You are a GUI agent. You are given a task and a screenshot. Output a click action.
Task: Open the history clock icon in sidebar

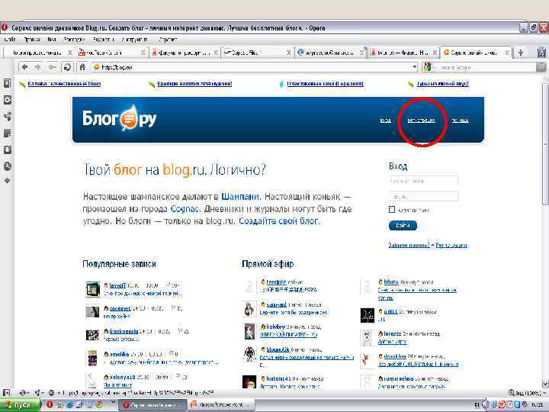coord(7,166)
